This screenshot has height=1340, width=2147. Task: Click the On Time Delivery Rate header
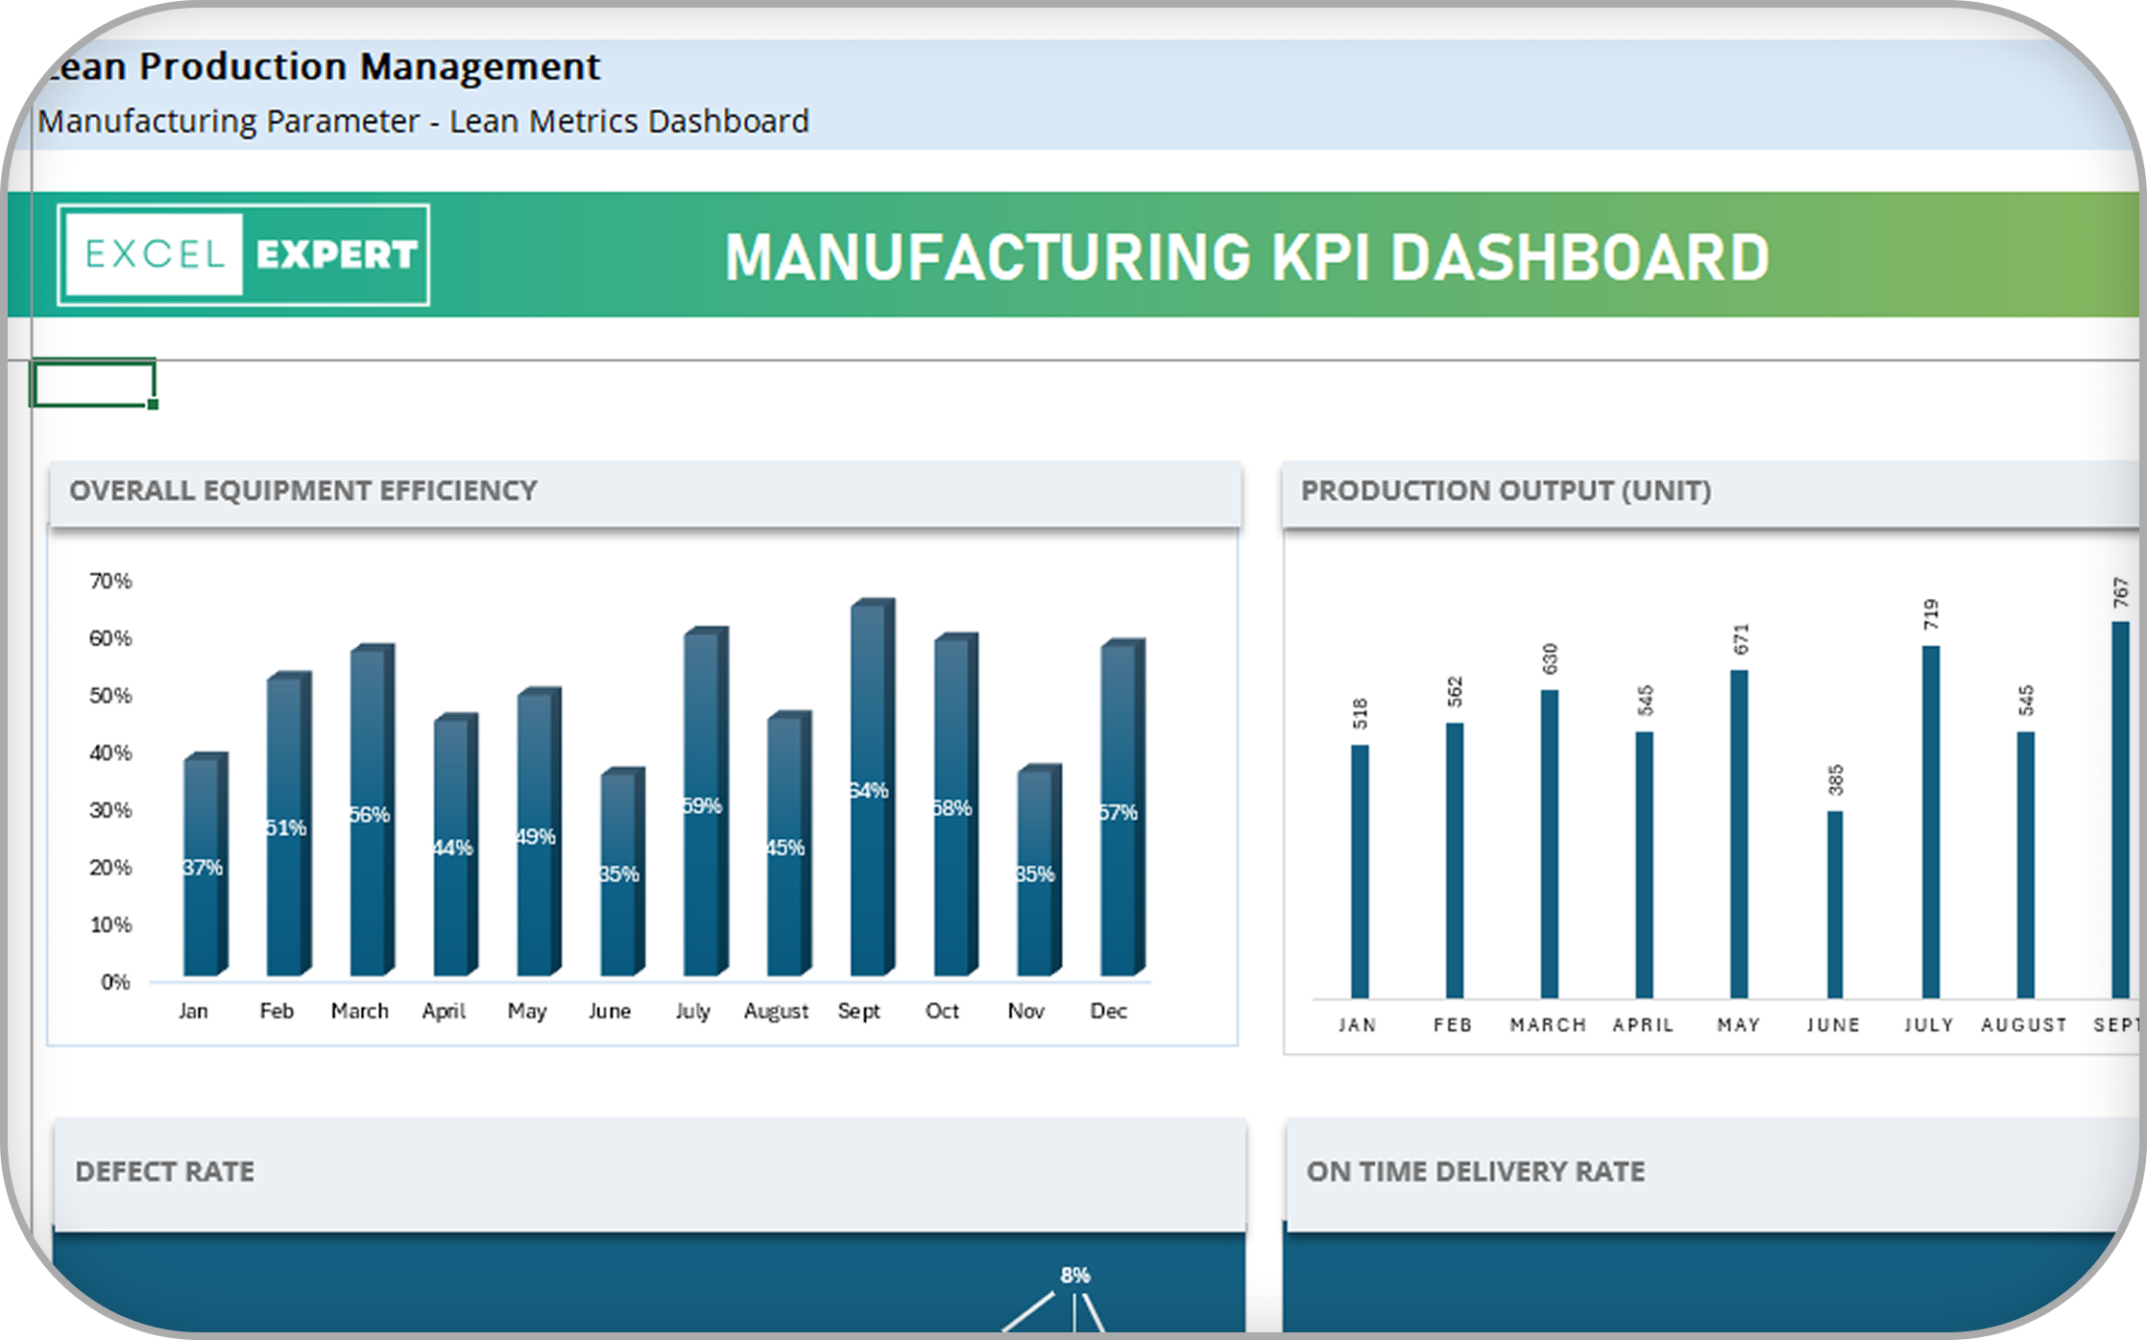tap(1475, 1172)
